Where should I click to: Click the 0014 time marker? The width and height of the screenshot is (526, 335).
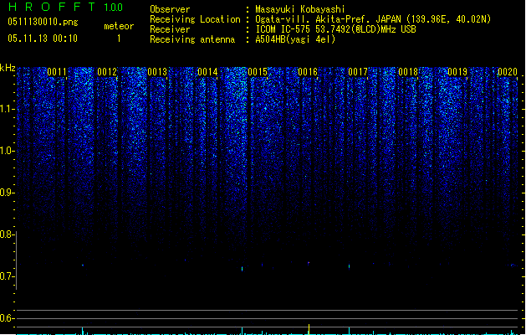coord(207,72)
